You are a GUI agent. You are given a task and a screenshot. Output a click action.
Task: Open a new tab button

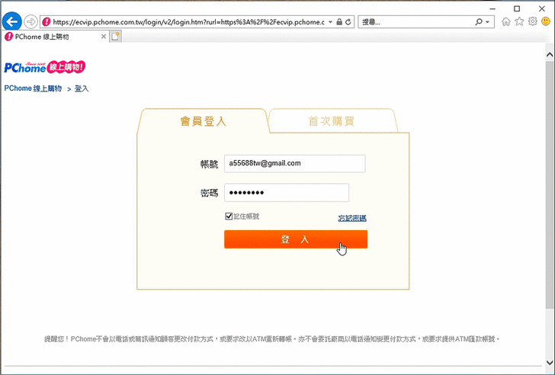coord(115,37)
